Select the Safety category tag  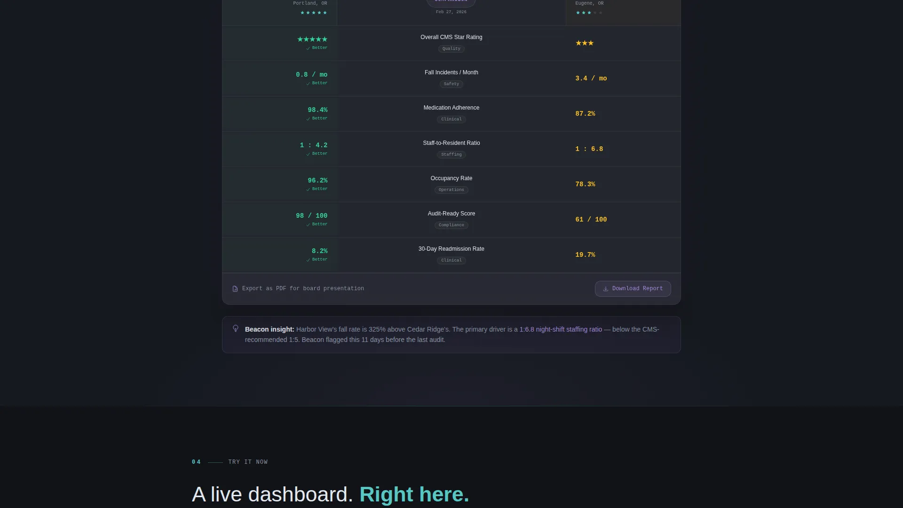451,84
